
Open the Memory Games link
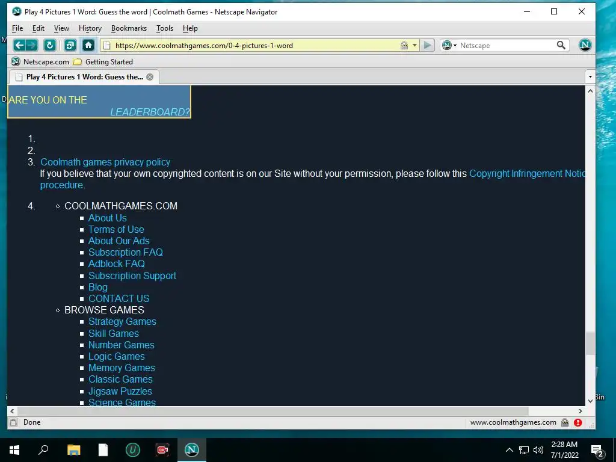122,368
